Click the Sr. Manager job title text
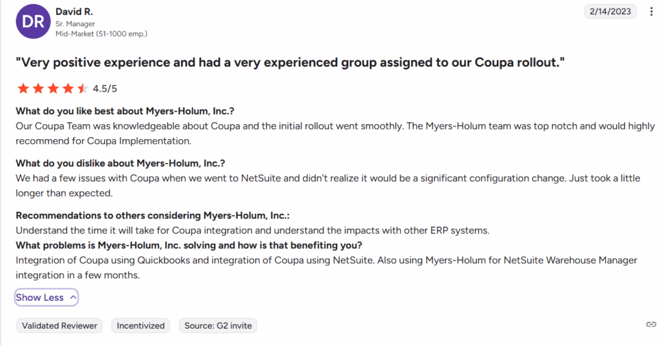Image resolution: width=660 pixels, height=346 pixels. 75,24
